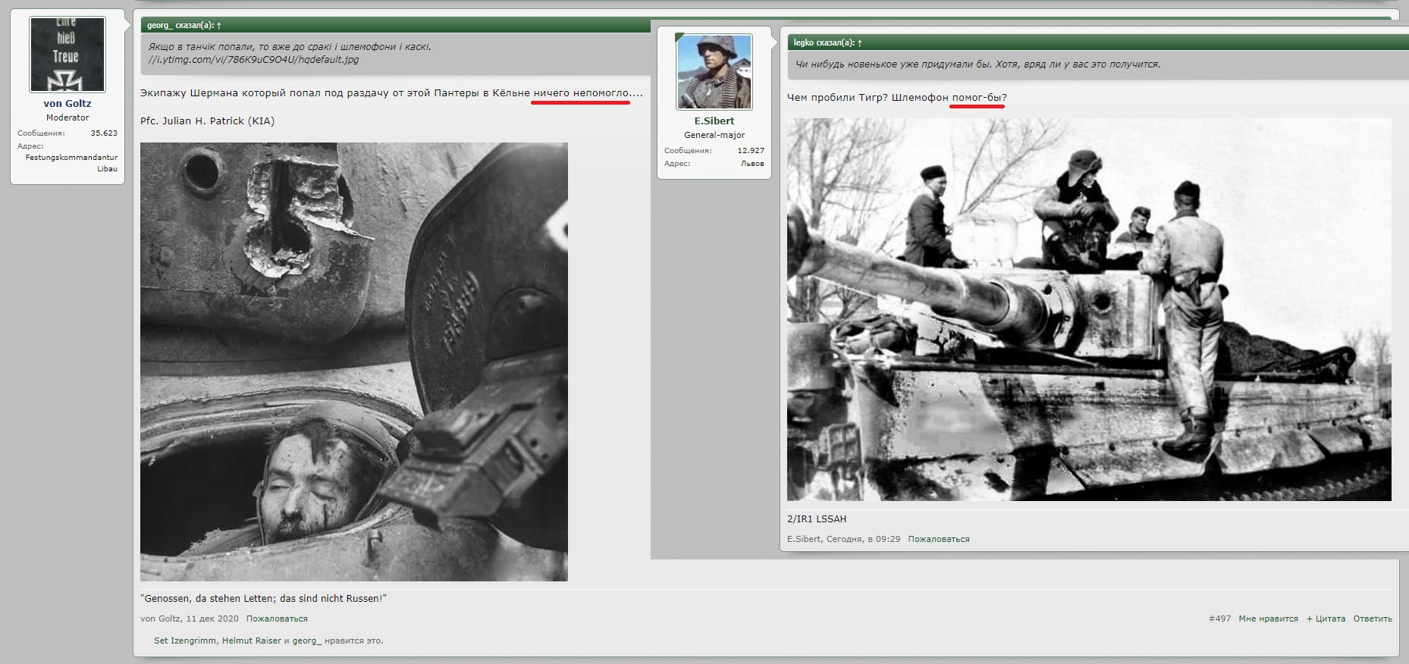
Task: Click the arrow next to legko quote header
Action: click(x=860, y=43)
